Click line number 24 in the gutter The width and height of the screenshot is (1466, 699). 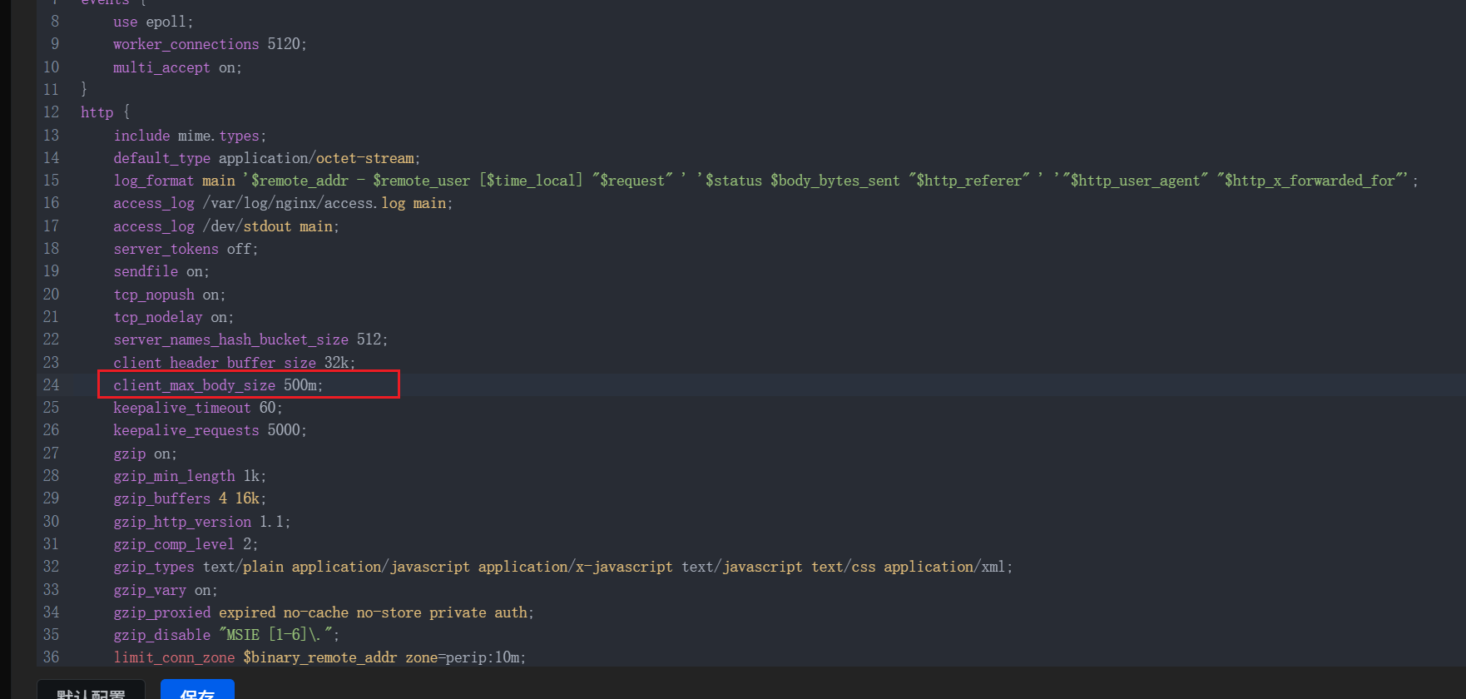point(51,385)
